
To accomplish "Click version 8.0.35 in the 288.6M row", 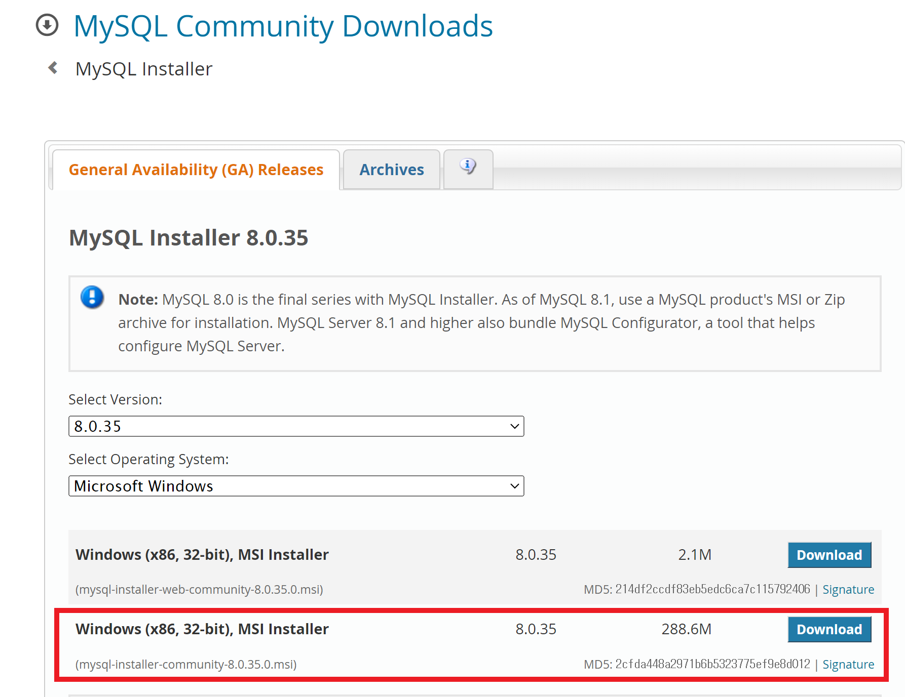I will point(536,629).
